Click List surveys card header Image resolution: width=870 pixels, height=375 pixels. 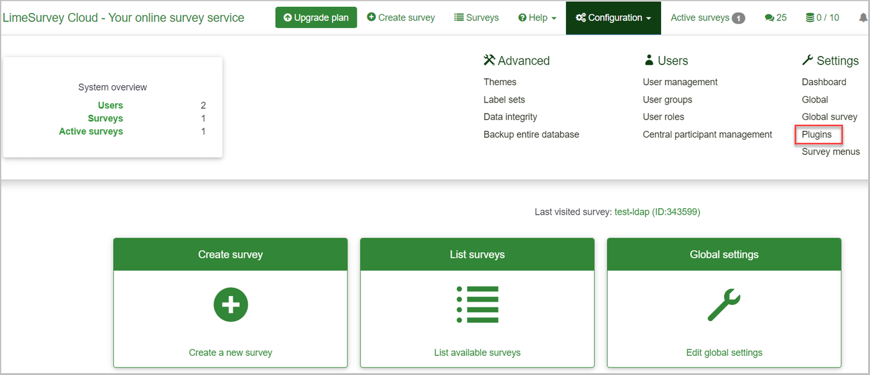click(477, 255)
